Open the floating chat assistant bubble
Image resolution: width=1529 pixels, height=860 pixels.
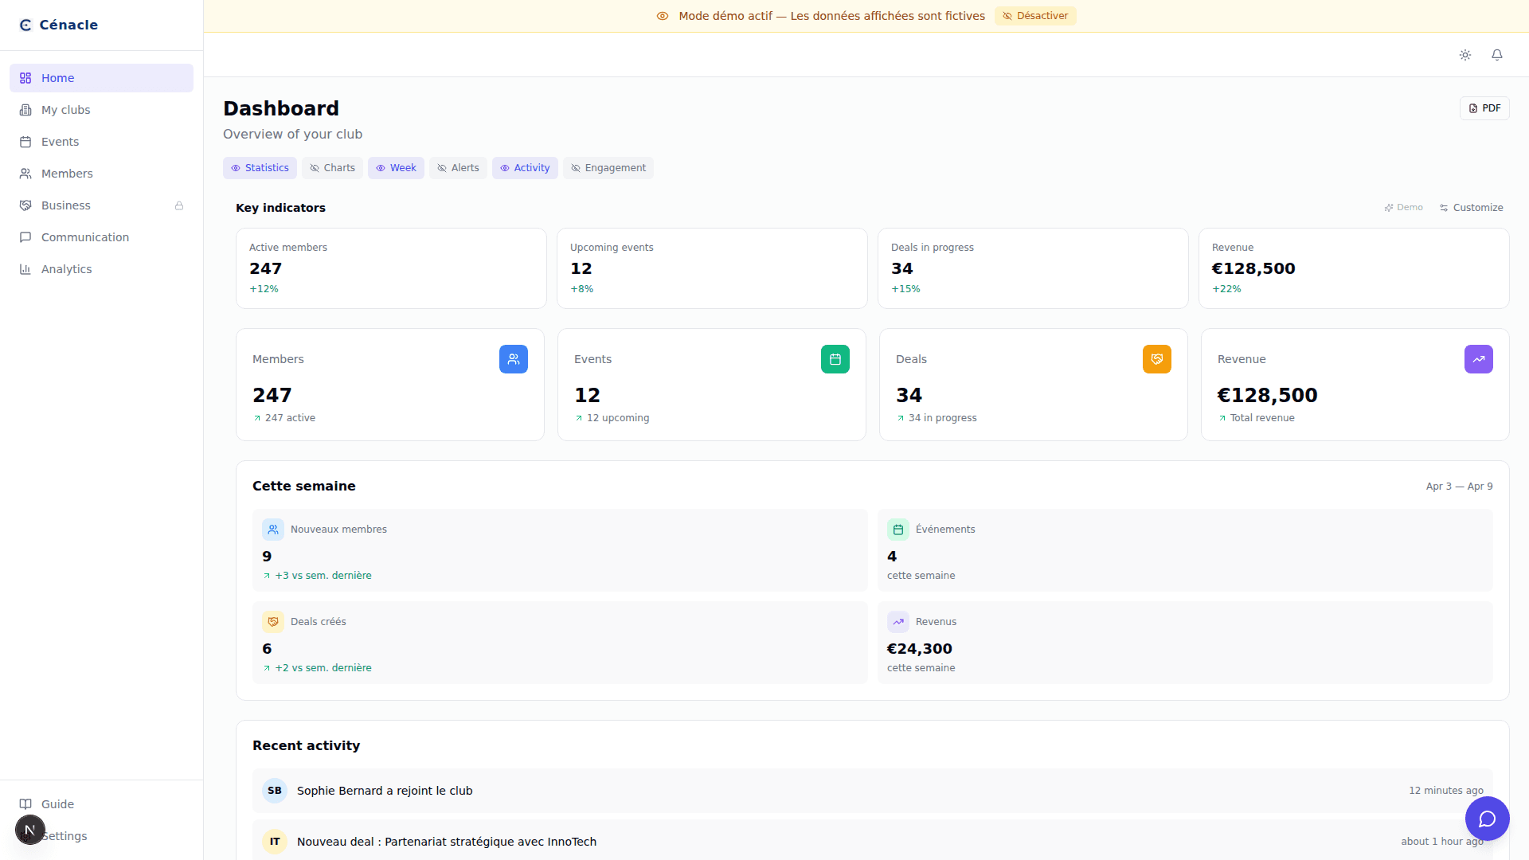[1487, 819]
